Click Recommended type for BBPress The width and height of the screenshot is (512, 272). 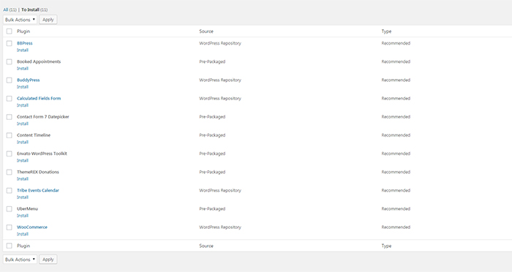pos(396,43)
